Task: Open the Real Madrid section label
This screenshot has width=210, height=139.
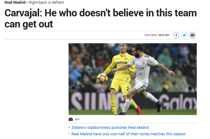Action: [15, 2]
